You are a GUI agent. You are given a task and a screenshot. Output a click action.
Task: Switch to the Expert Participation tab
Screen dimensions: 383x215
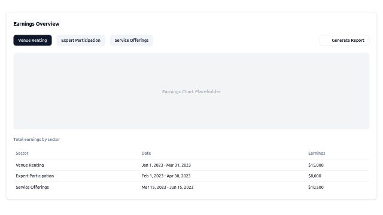[81, 40]
